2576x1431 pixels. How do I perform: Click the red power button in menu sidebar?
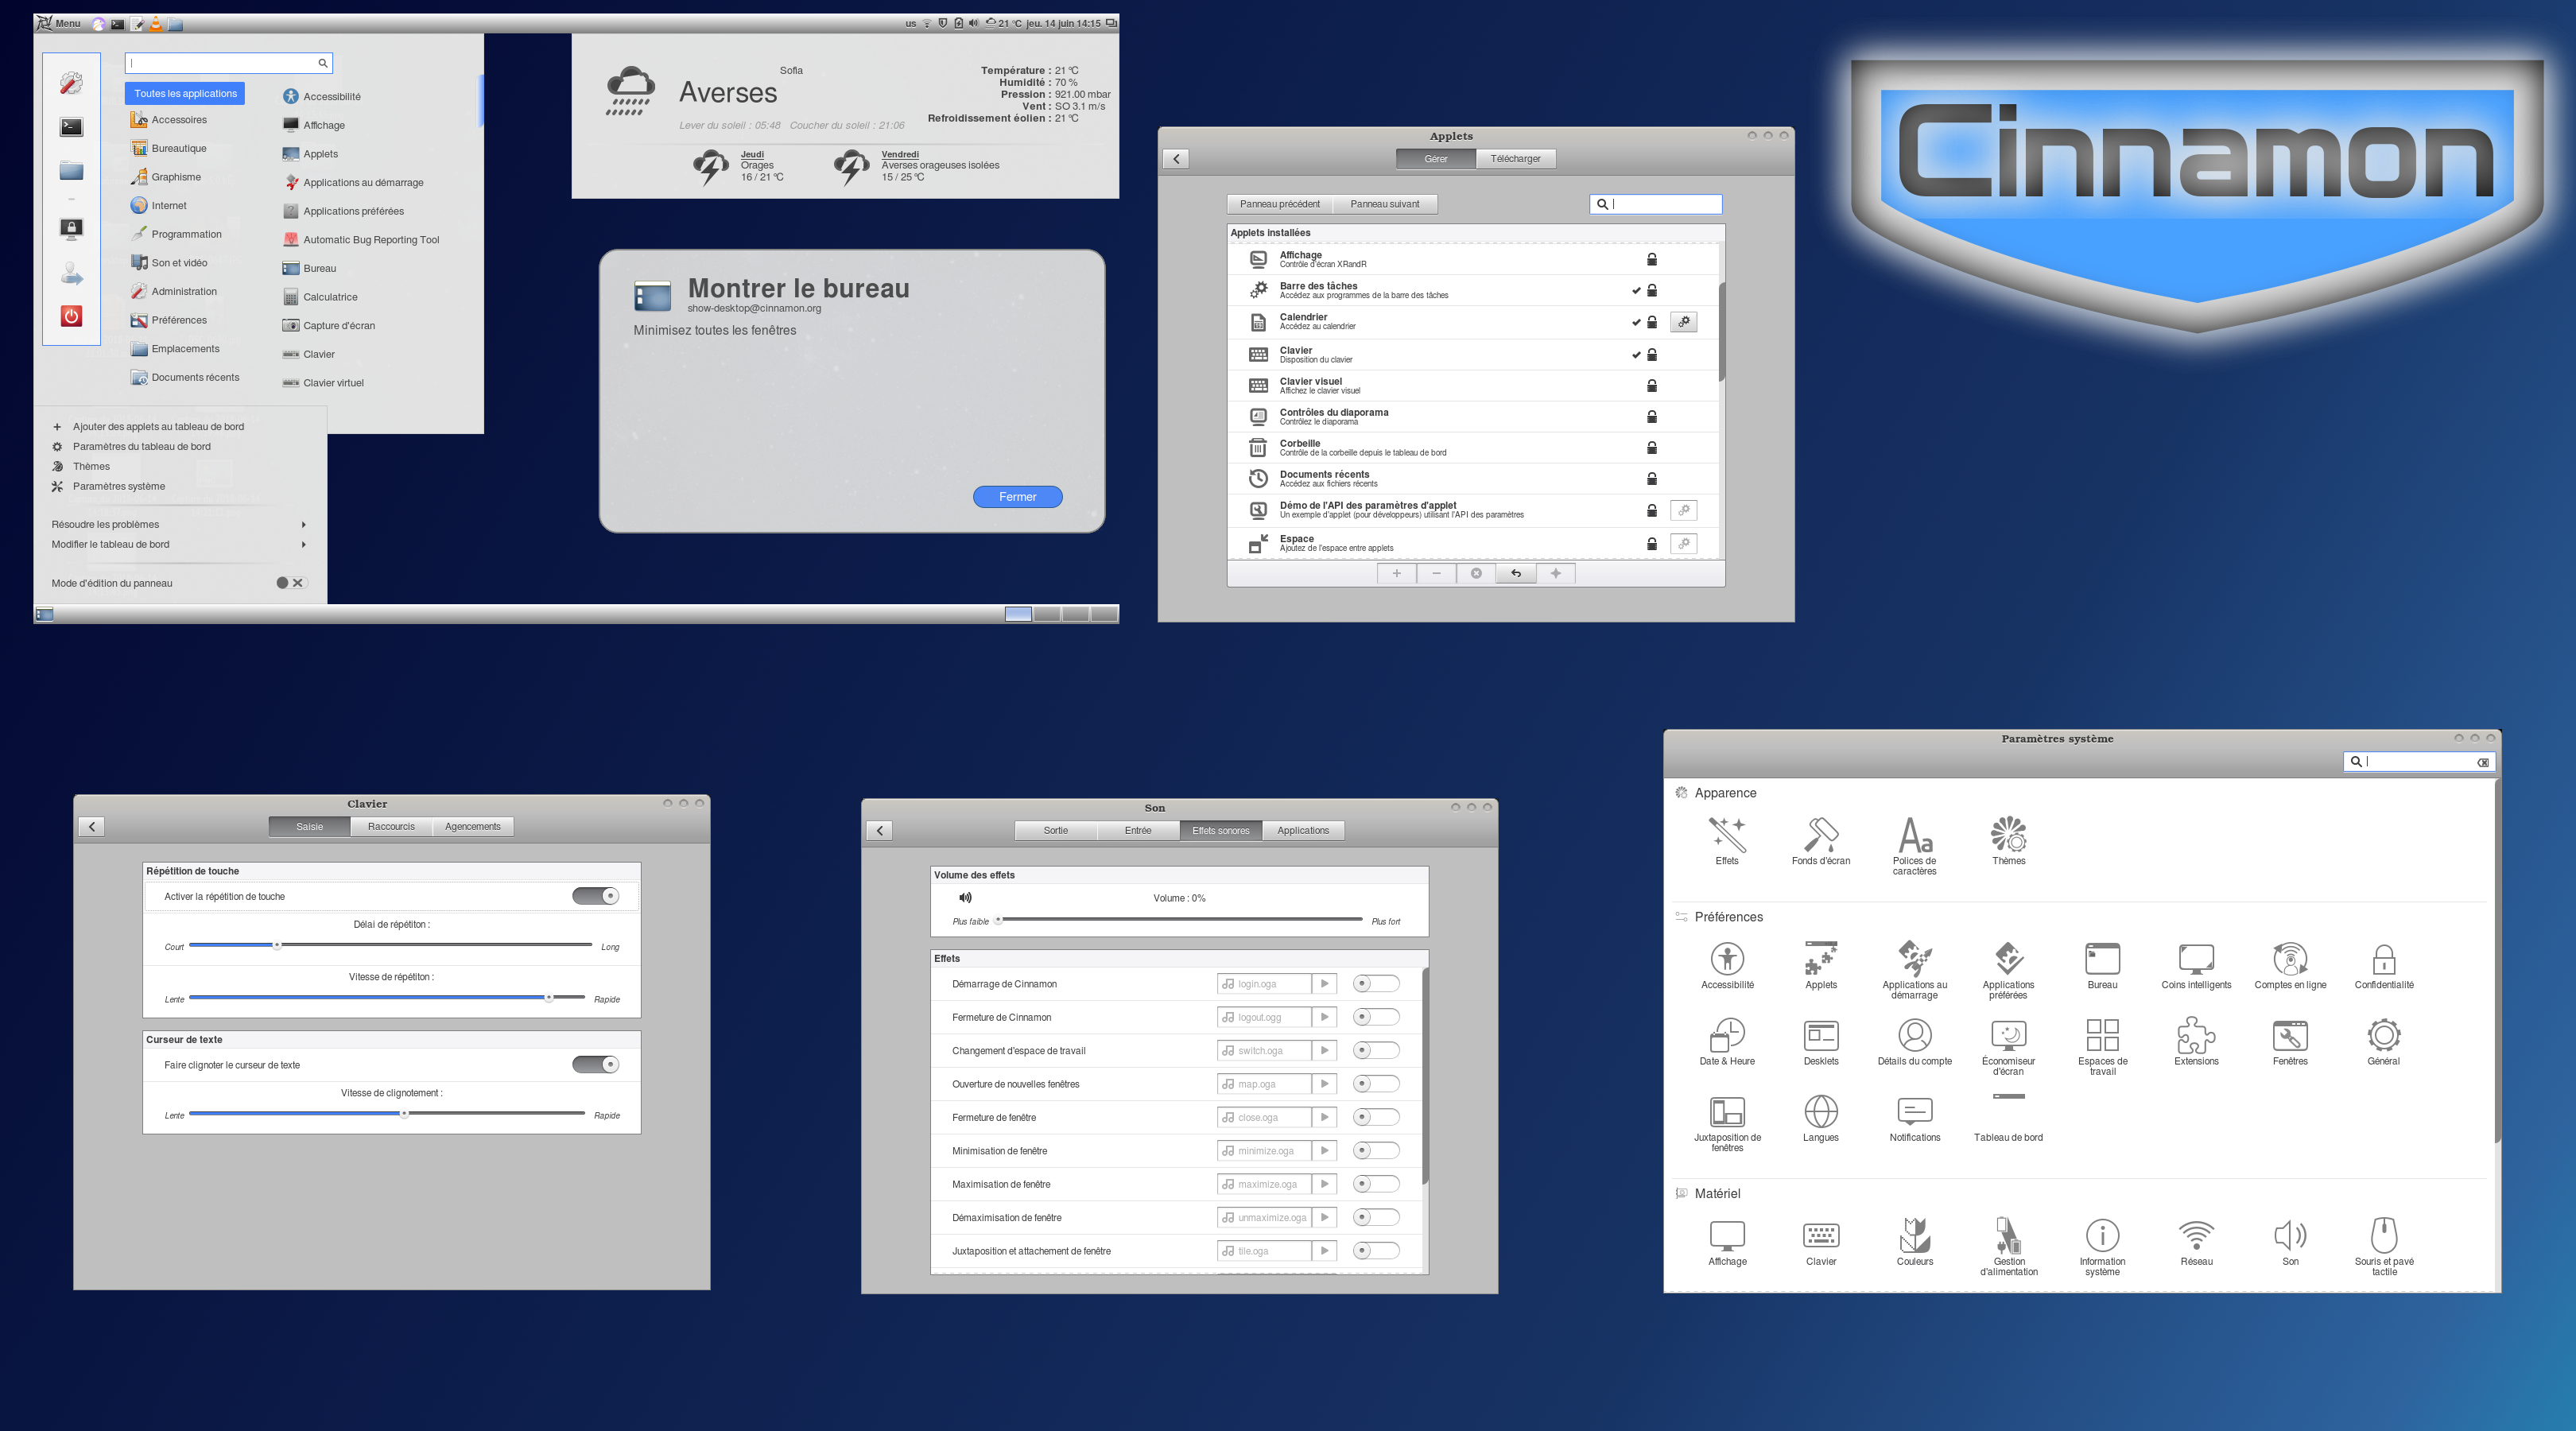[x=71, y=316]
